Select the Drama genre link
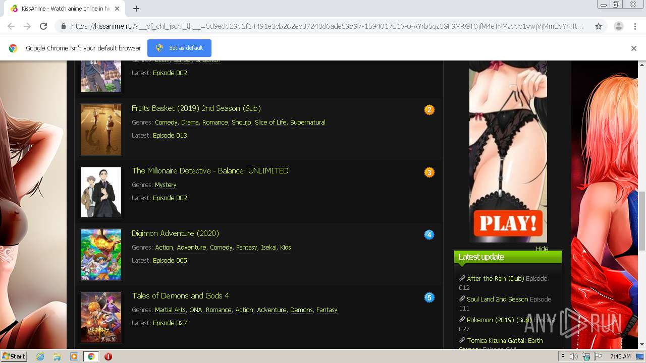The image size is (646, 363). [190, 123]
